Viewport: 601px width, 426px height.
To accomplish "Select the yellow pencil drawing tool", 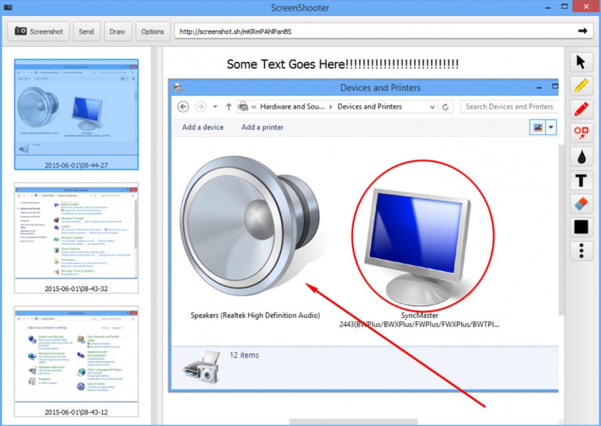I will tap(580, 85).
